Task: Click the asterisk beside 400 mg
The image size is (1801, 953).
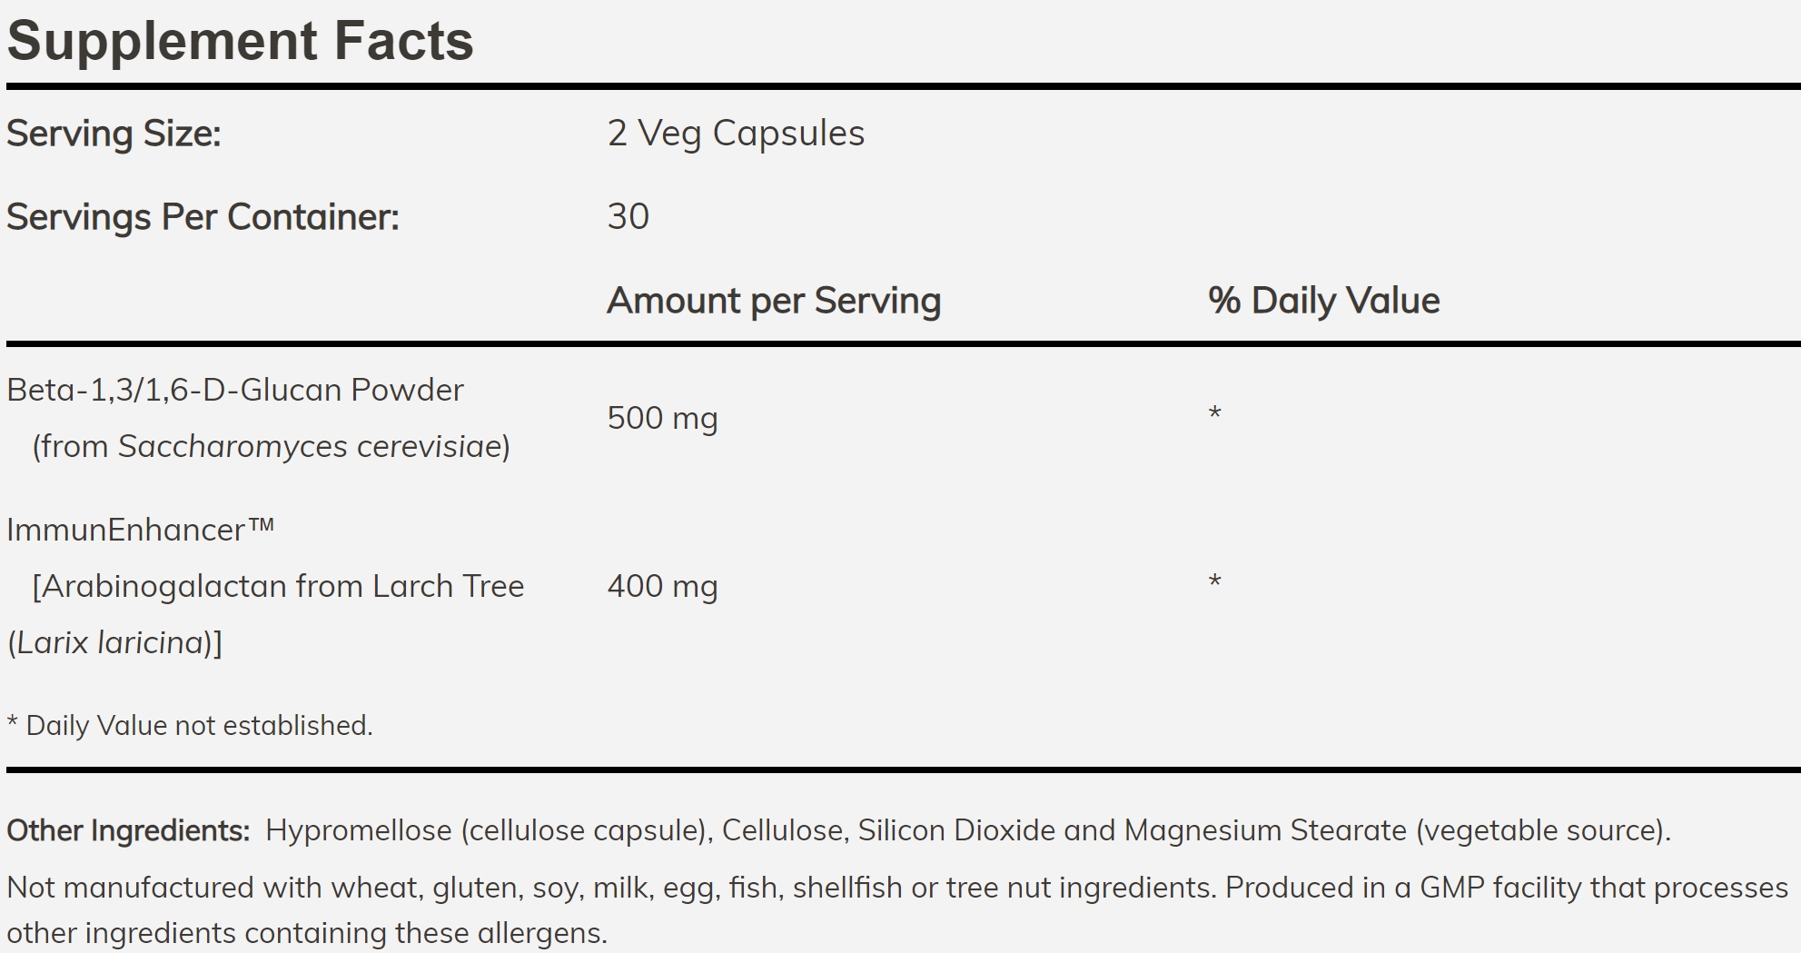Action: point(1215,581)
